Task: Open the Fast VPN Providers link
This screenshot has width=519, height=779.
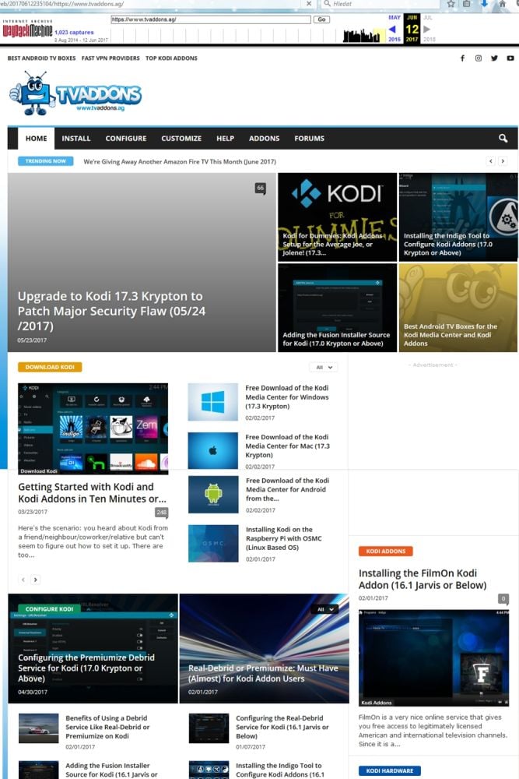Action: click(x=110, y=58)
